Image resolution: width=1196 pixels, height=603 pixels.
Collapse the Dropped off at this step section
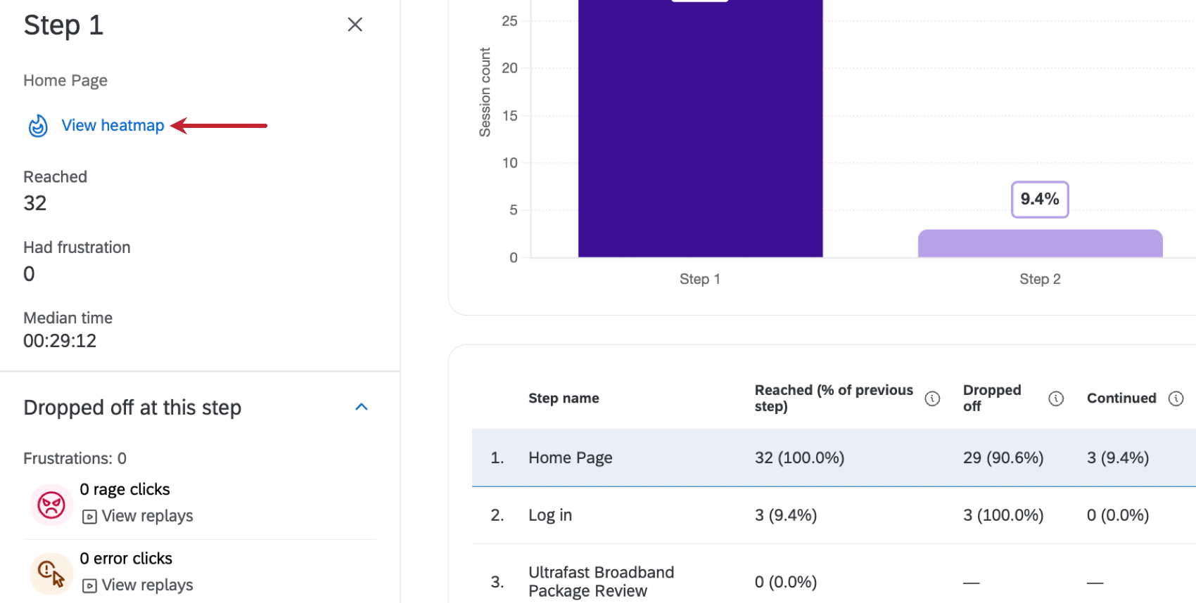[x=362, y=407]
